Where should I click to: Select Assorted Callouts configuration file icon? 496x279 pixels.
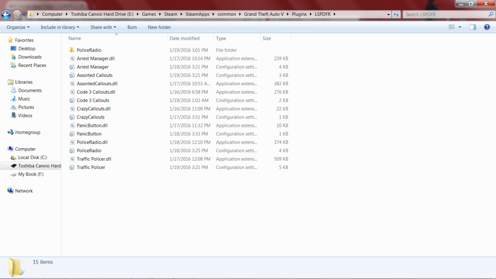click(72, 75)
